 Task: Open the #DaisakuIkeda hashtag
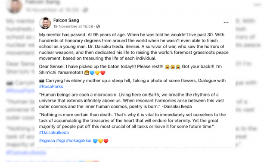click(54, 133)
